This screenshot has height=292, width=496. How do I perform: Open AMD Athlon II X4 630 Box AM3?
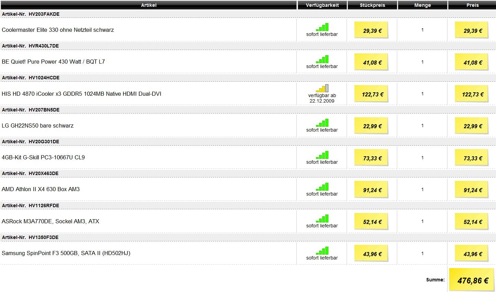coord(41,189)
